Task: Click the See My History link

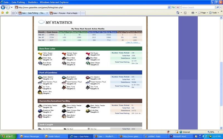Action: [x=133, y=43]
